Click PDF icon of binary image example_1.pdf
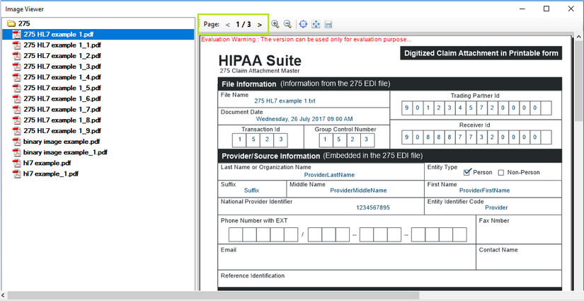 pos(16,152)
